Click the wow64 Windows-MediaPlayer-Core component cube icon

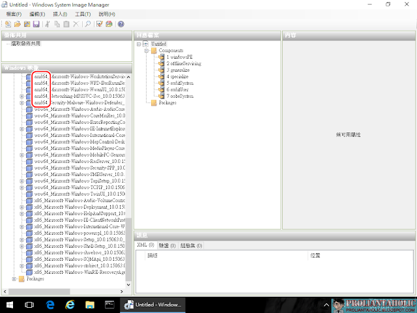pyautogui.click(x=29, y=148)
